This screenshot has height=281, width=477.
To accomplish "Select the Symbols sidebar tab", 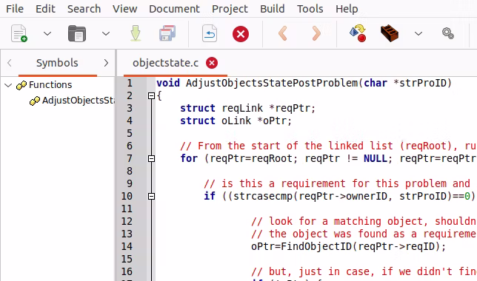I will (x=57, y=63).
